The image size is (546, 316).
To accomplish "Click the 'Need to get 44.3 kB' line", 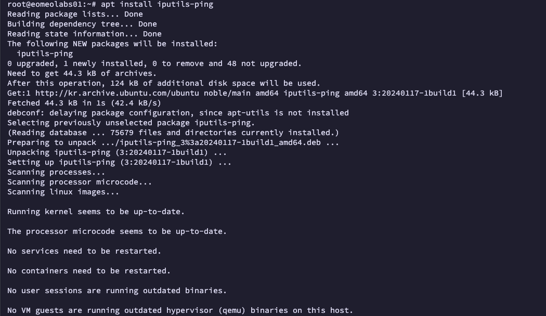I will pyautogui.click(x=82, y=73).
